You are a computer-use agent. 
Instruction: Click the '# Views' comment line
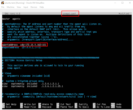[7, 73]
